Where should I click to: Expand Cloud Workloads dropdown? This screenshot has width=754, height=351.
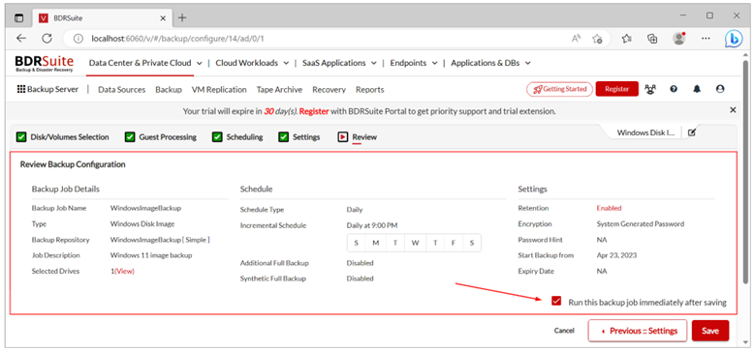[x=252, y=63]
